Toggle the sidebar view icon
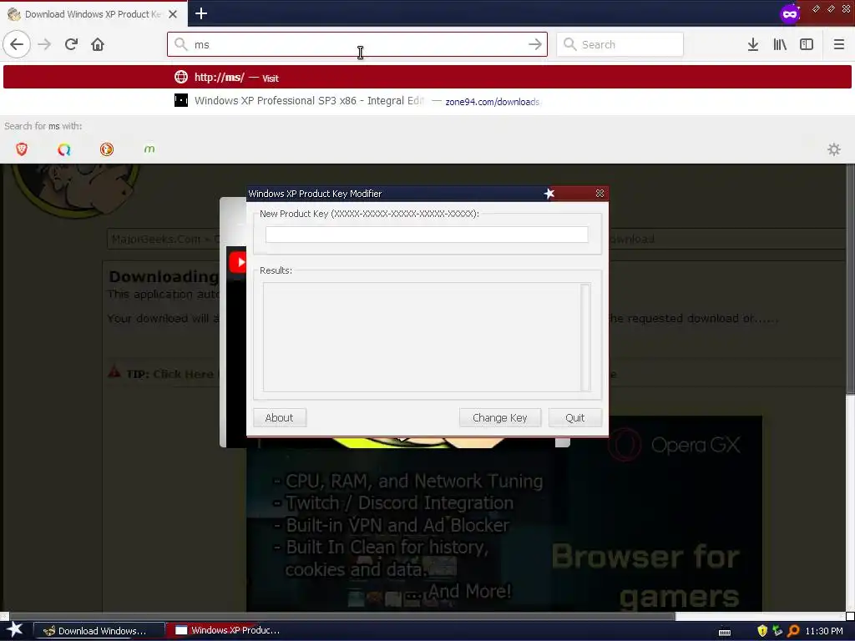Screen dimensions: 855x641 pyautogui.click(x=807, y=44)
